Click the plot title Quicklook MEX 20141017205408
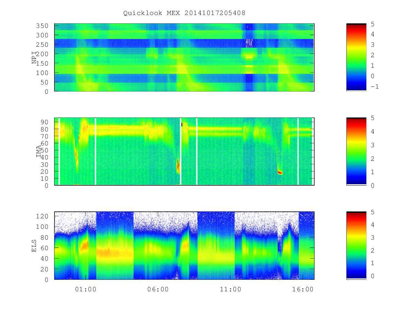This screenshot has height=314, width=419. (184, 13)
